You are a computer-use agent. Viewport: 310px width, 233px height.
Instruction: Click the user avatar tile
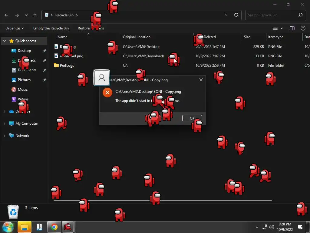click(x=102, y=78)
